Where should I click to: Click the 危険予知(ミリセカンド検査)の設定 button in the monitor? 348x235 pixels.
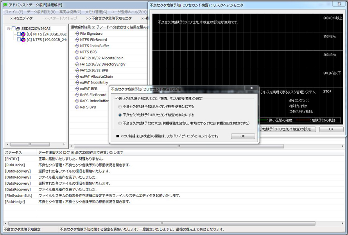click(287, 129)
